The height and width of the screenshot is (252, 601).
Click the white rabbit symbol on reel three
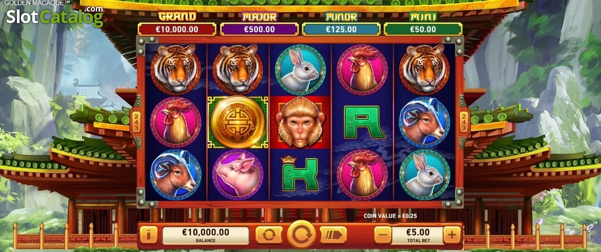click(300, 70)
